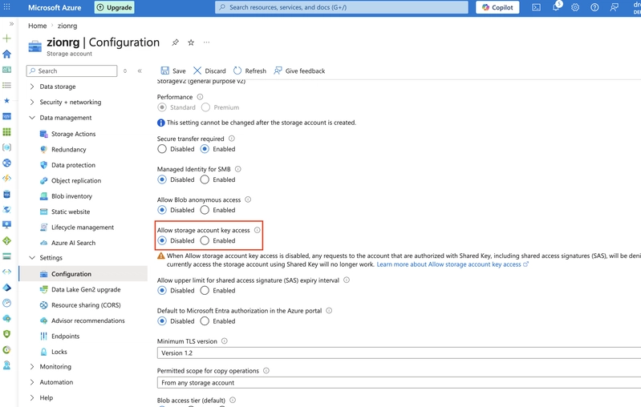Add zionrg to favorites with star

191,42
